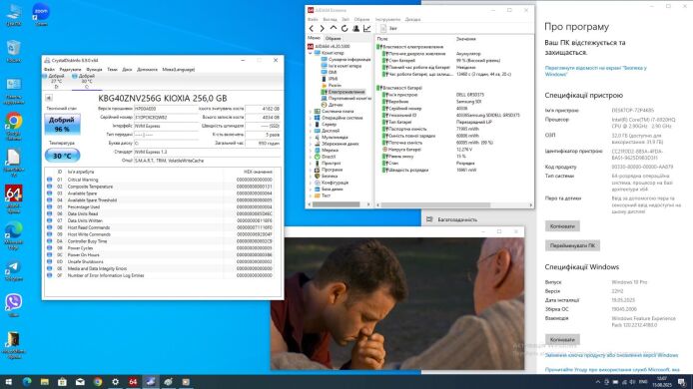The image size is (693, 389).
Task: Open the Theme menu in CrystalDiskInfo
Action: [112, 70]
